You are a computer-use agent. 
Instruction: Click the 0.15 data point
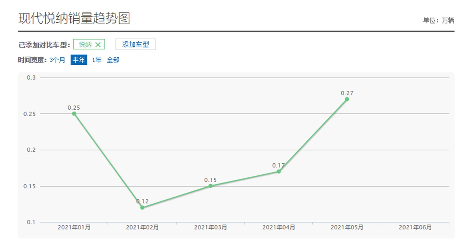210,186
